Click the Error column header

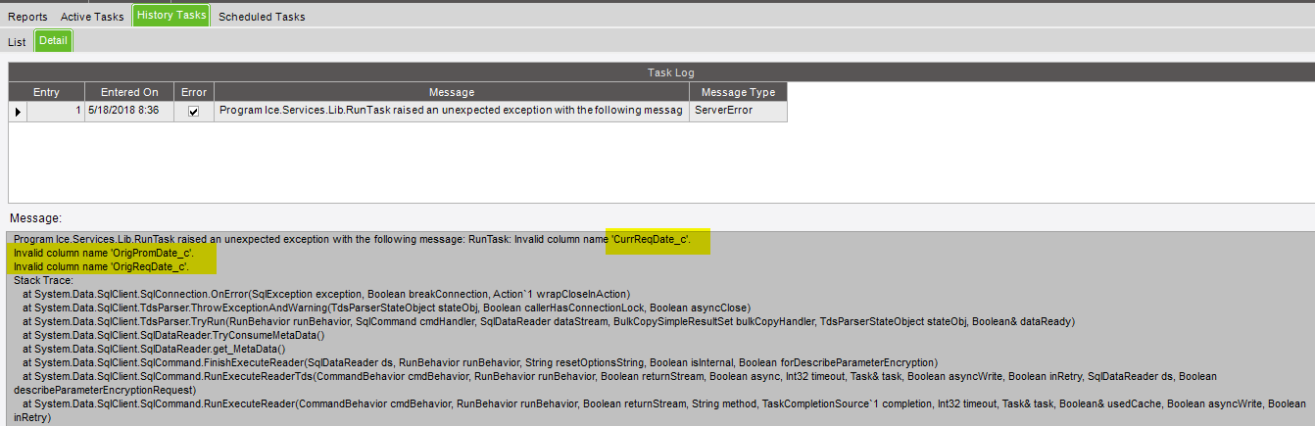click(x=194, y=92)
